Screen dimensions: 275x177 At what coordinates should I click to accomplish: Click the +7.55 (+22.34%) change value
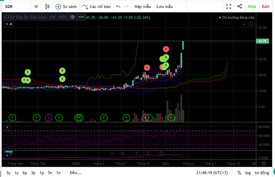[x=137, y=18]
